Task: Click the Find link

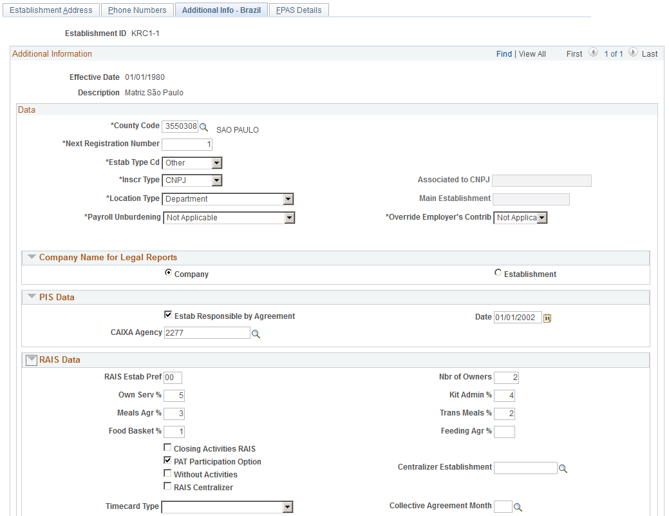Action: [x=504, y=53]
